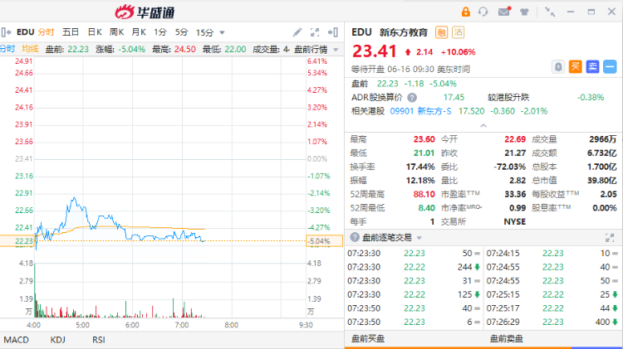Viewport: 623px width, 349px height.
Task: Set a price alert bell icon
Action: click(558, 66)
